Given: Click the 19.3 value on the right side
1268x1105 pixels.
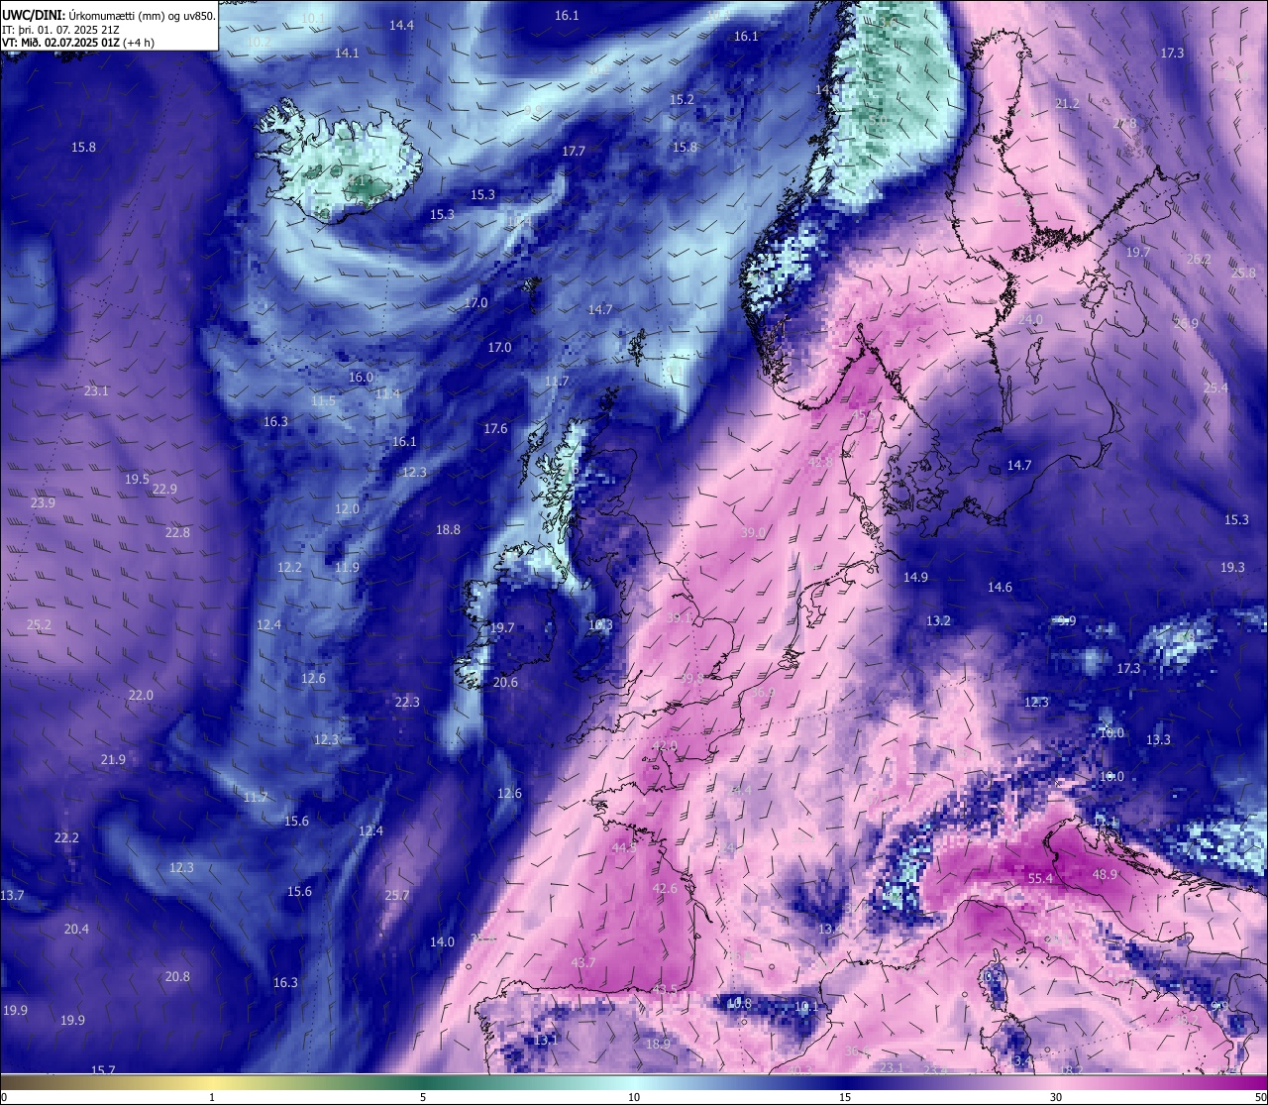Looking at the screenshot, I should [1232, 567].
